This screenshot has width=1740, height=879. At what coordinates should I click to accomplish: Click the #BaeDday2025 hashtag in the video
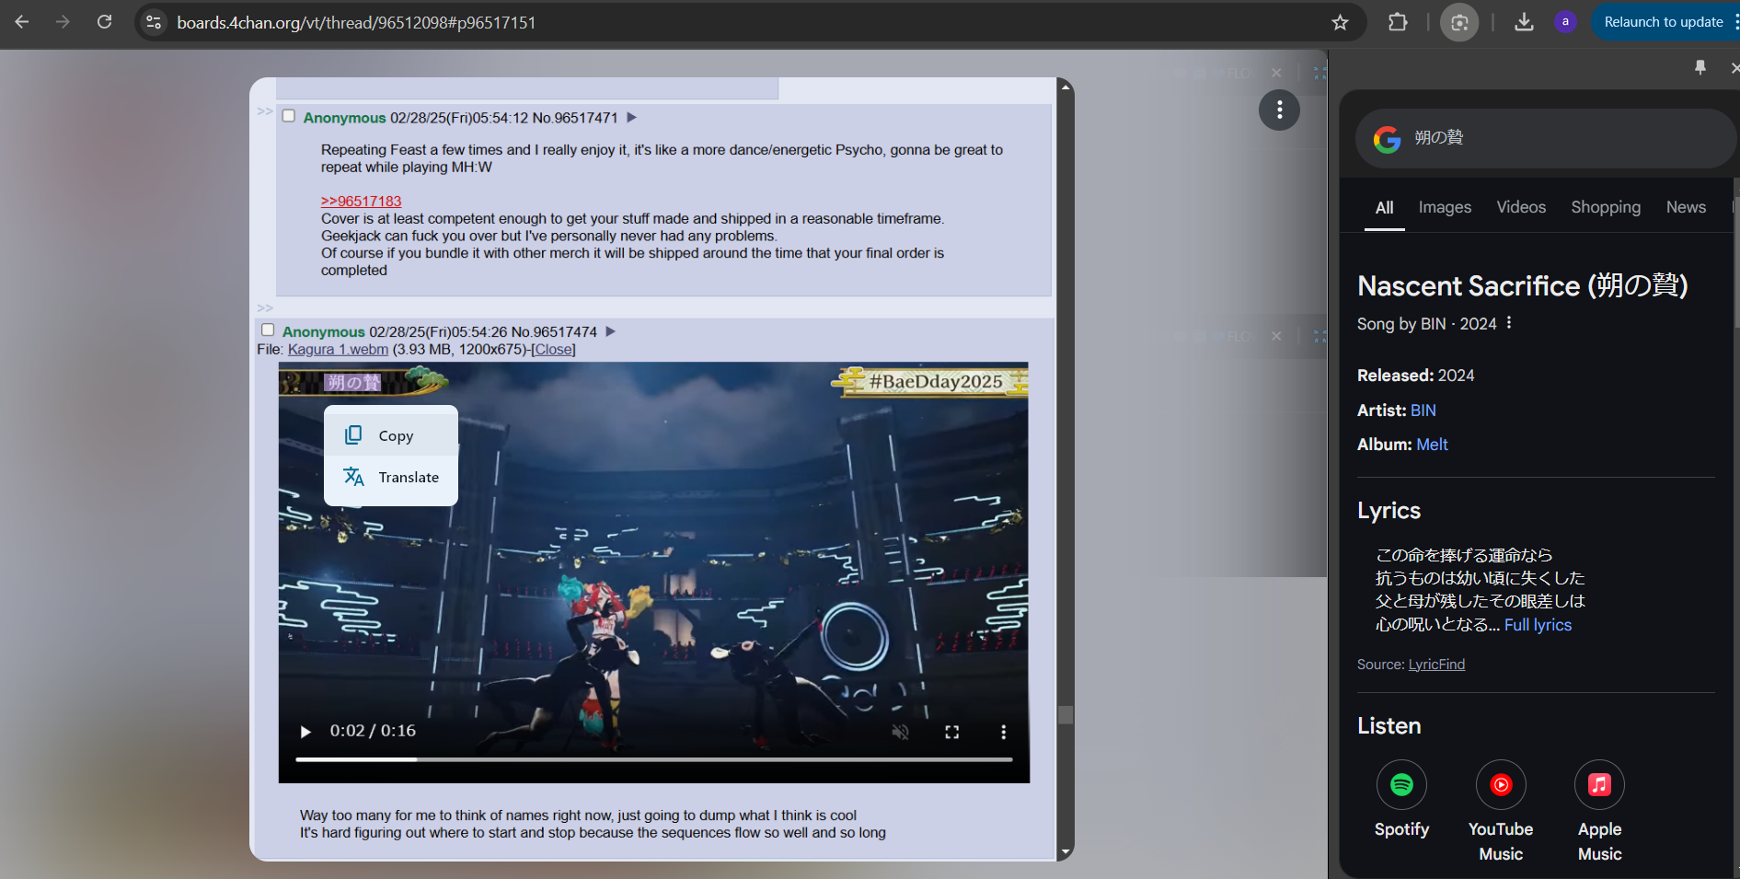(x=936, y=381)
